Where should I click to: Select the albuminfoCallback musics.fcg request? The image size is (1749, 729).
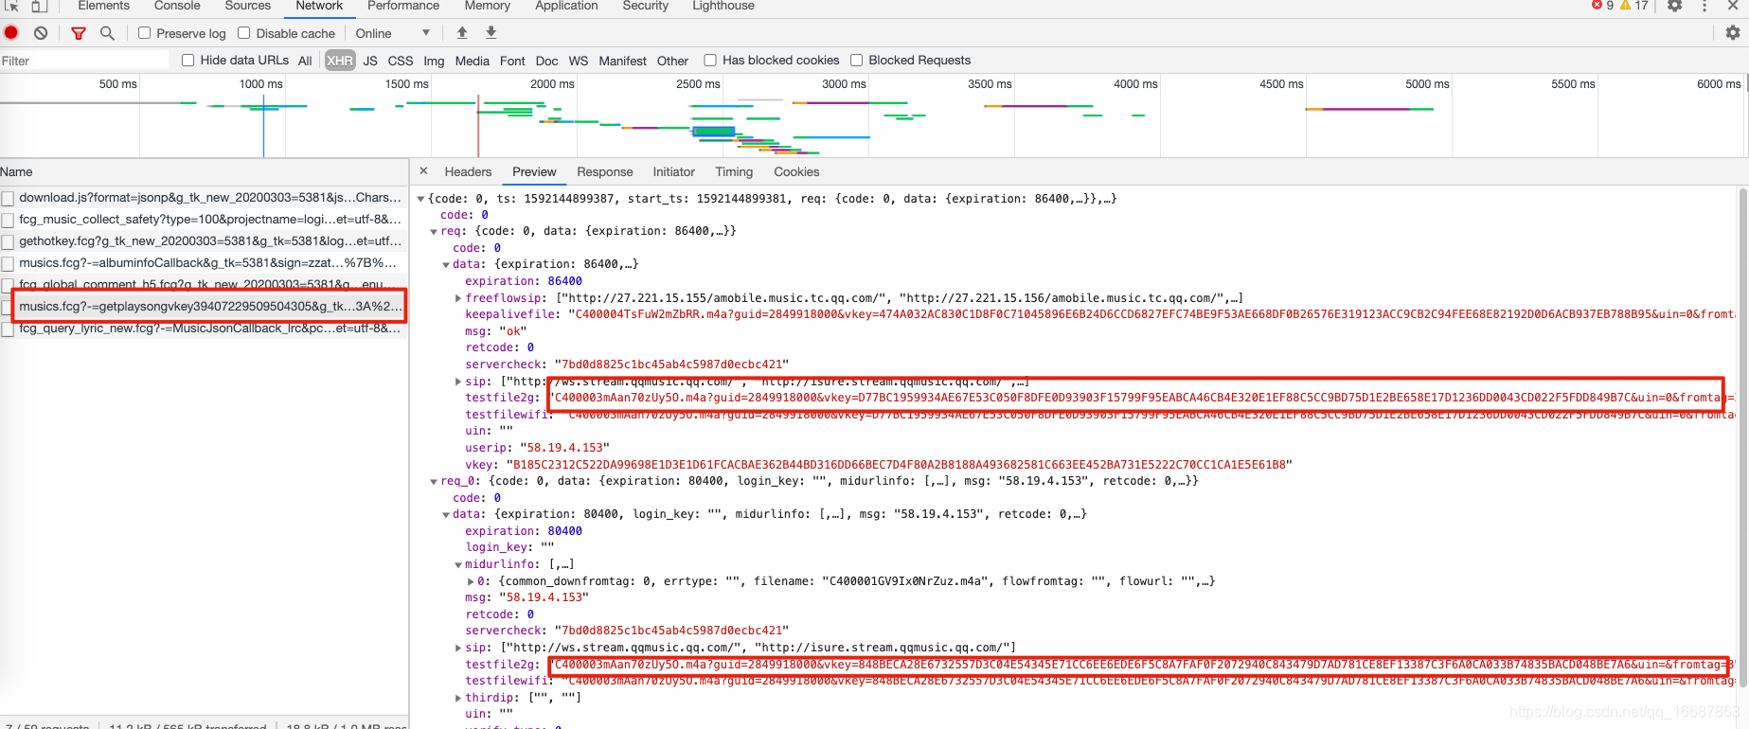click(205, 262)
